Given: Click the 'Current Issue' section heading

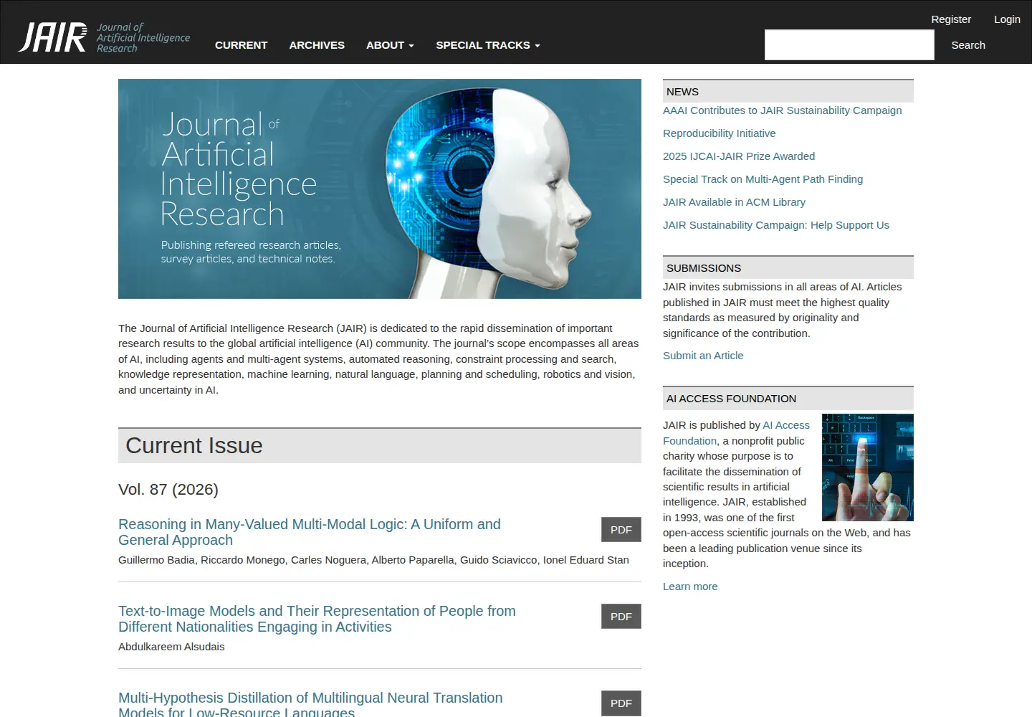Looking at the screenshot, I should [380, 446].
